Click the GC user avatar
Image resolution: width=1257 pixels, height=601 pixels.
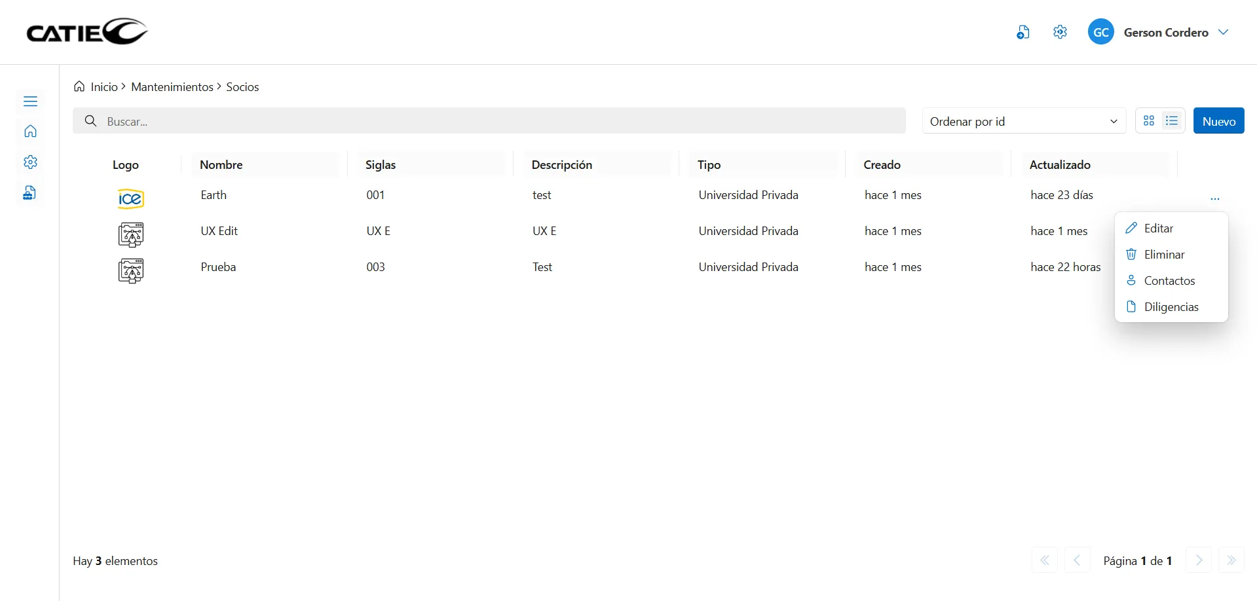[1100, 32]
